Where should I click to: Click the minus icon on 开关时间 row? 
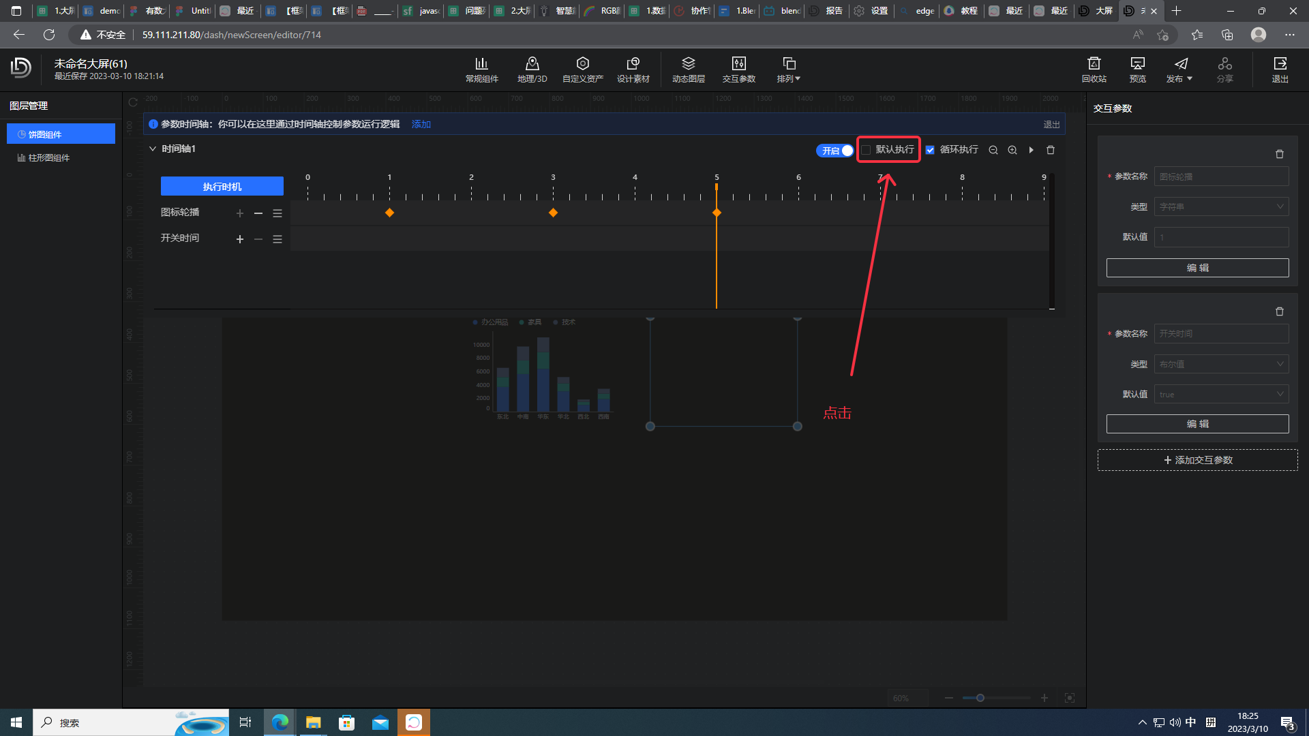tap(258, 239)
